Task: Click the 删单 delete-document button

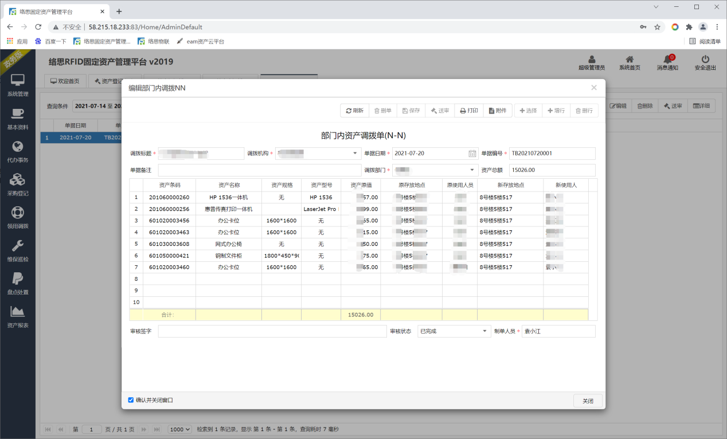Action: point(382,111)
